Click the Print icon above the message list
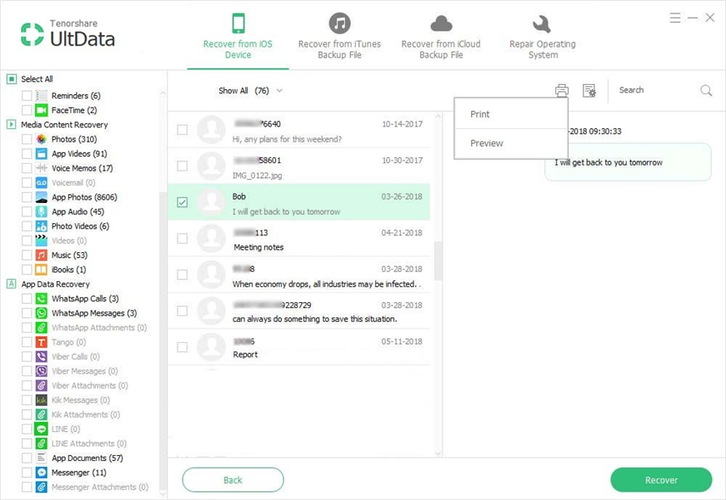The height and width of the screenshot is (500, 726). pos(560,91)
